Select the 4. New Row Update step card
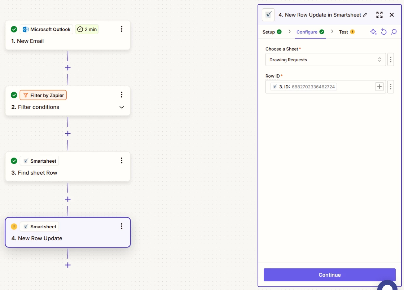Screen dimensions: 404x290 tap(68, 232)
